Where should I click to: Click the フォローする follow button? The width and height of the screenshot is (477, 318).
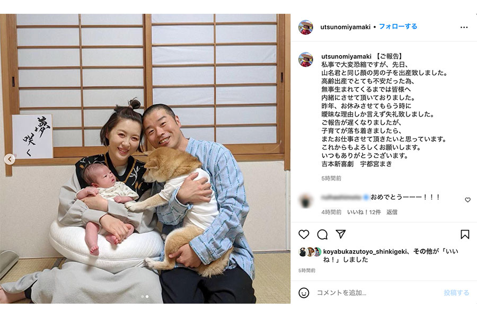coord(398,26)
